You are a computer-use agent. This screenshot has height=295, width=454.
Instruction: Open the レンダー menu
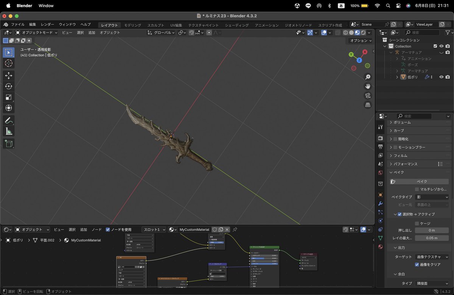point(48,24)
